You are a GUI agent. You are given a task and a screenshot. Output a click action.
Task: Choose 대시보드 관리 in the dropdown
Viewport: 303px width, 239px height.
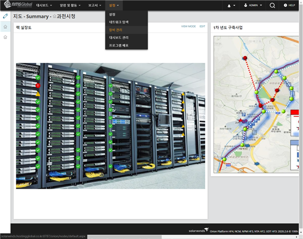[126, 38]
